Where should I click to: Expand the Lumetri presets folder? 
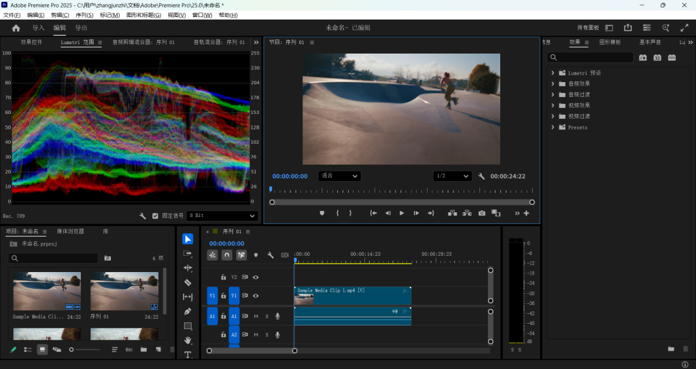coord(553,73)
